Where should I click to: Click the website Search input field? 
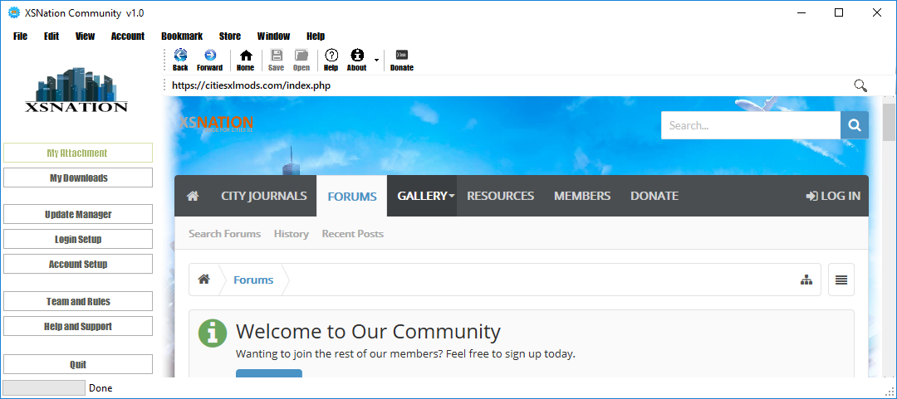click(751, 125)
